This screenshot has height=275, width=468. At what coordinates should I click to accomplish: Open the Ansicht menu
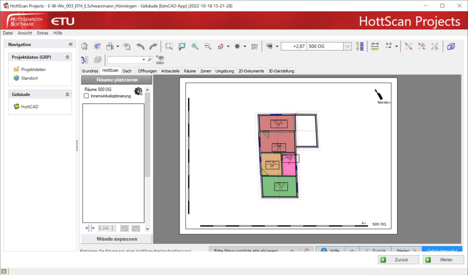click(25, 33)
